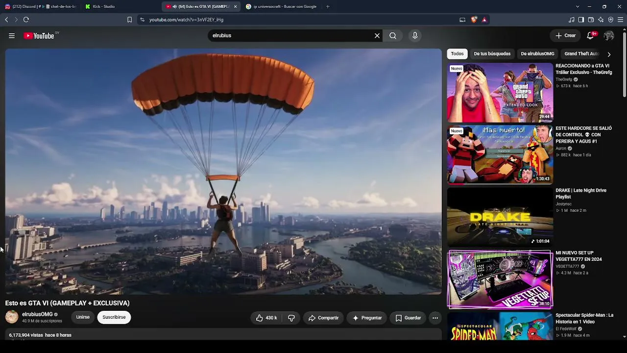Open the YouTube guide hamburger menu

[x=12, y=36]
